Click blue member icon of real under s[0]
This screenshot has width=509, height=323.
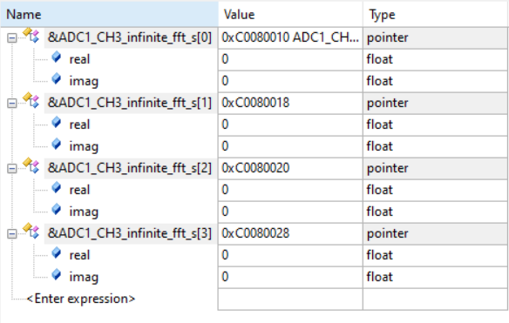coord(56,57)
